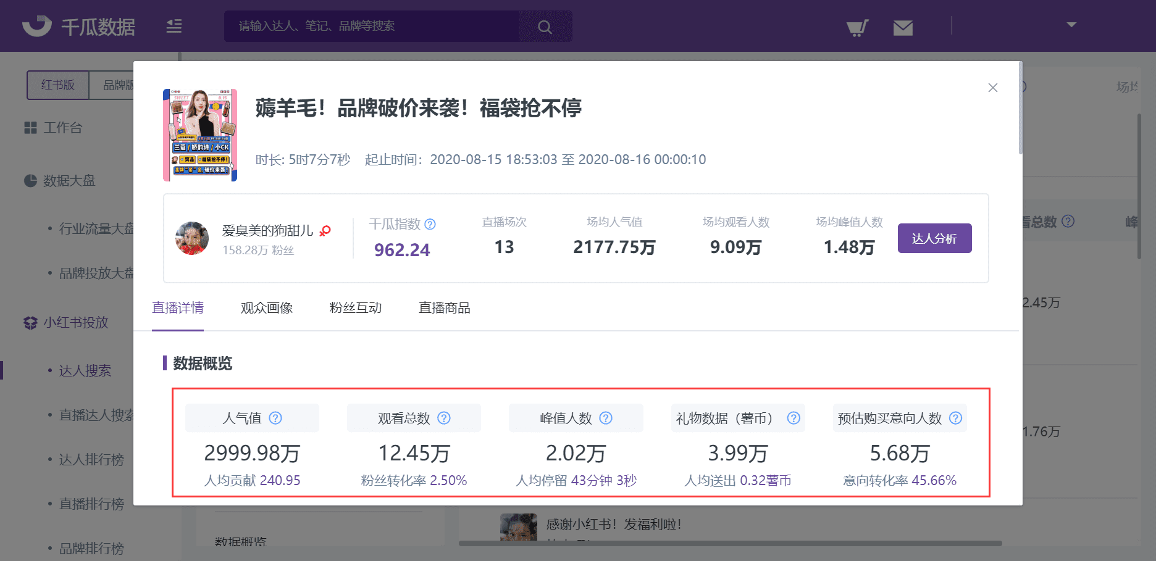The height and width of the screenshot is (561, 1156).
Task: Collapse sidebar with the menu fold icon
Action: point(174,26)
